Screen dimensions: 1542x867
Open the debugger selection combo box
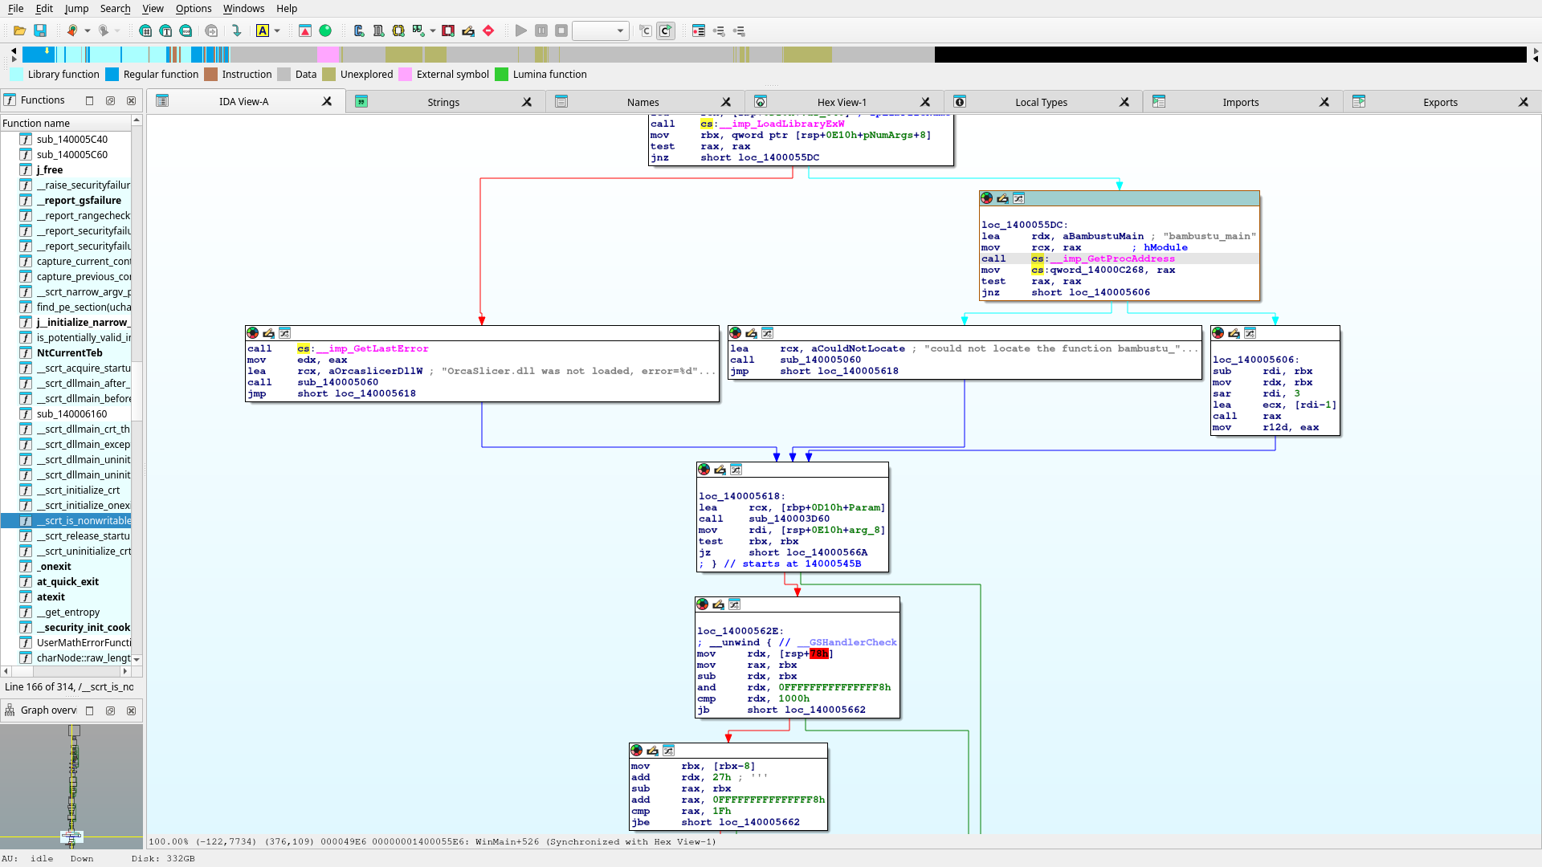(599, 31)
